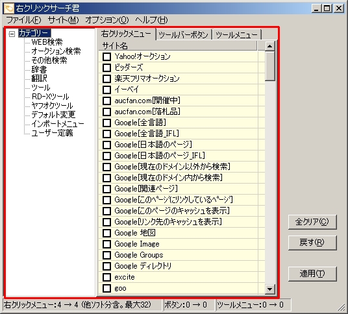Click the scroll down arrow of the site list
Screen dimensions: 348x314
270,289
